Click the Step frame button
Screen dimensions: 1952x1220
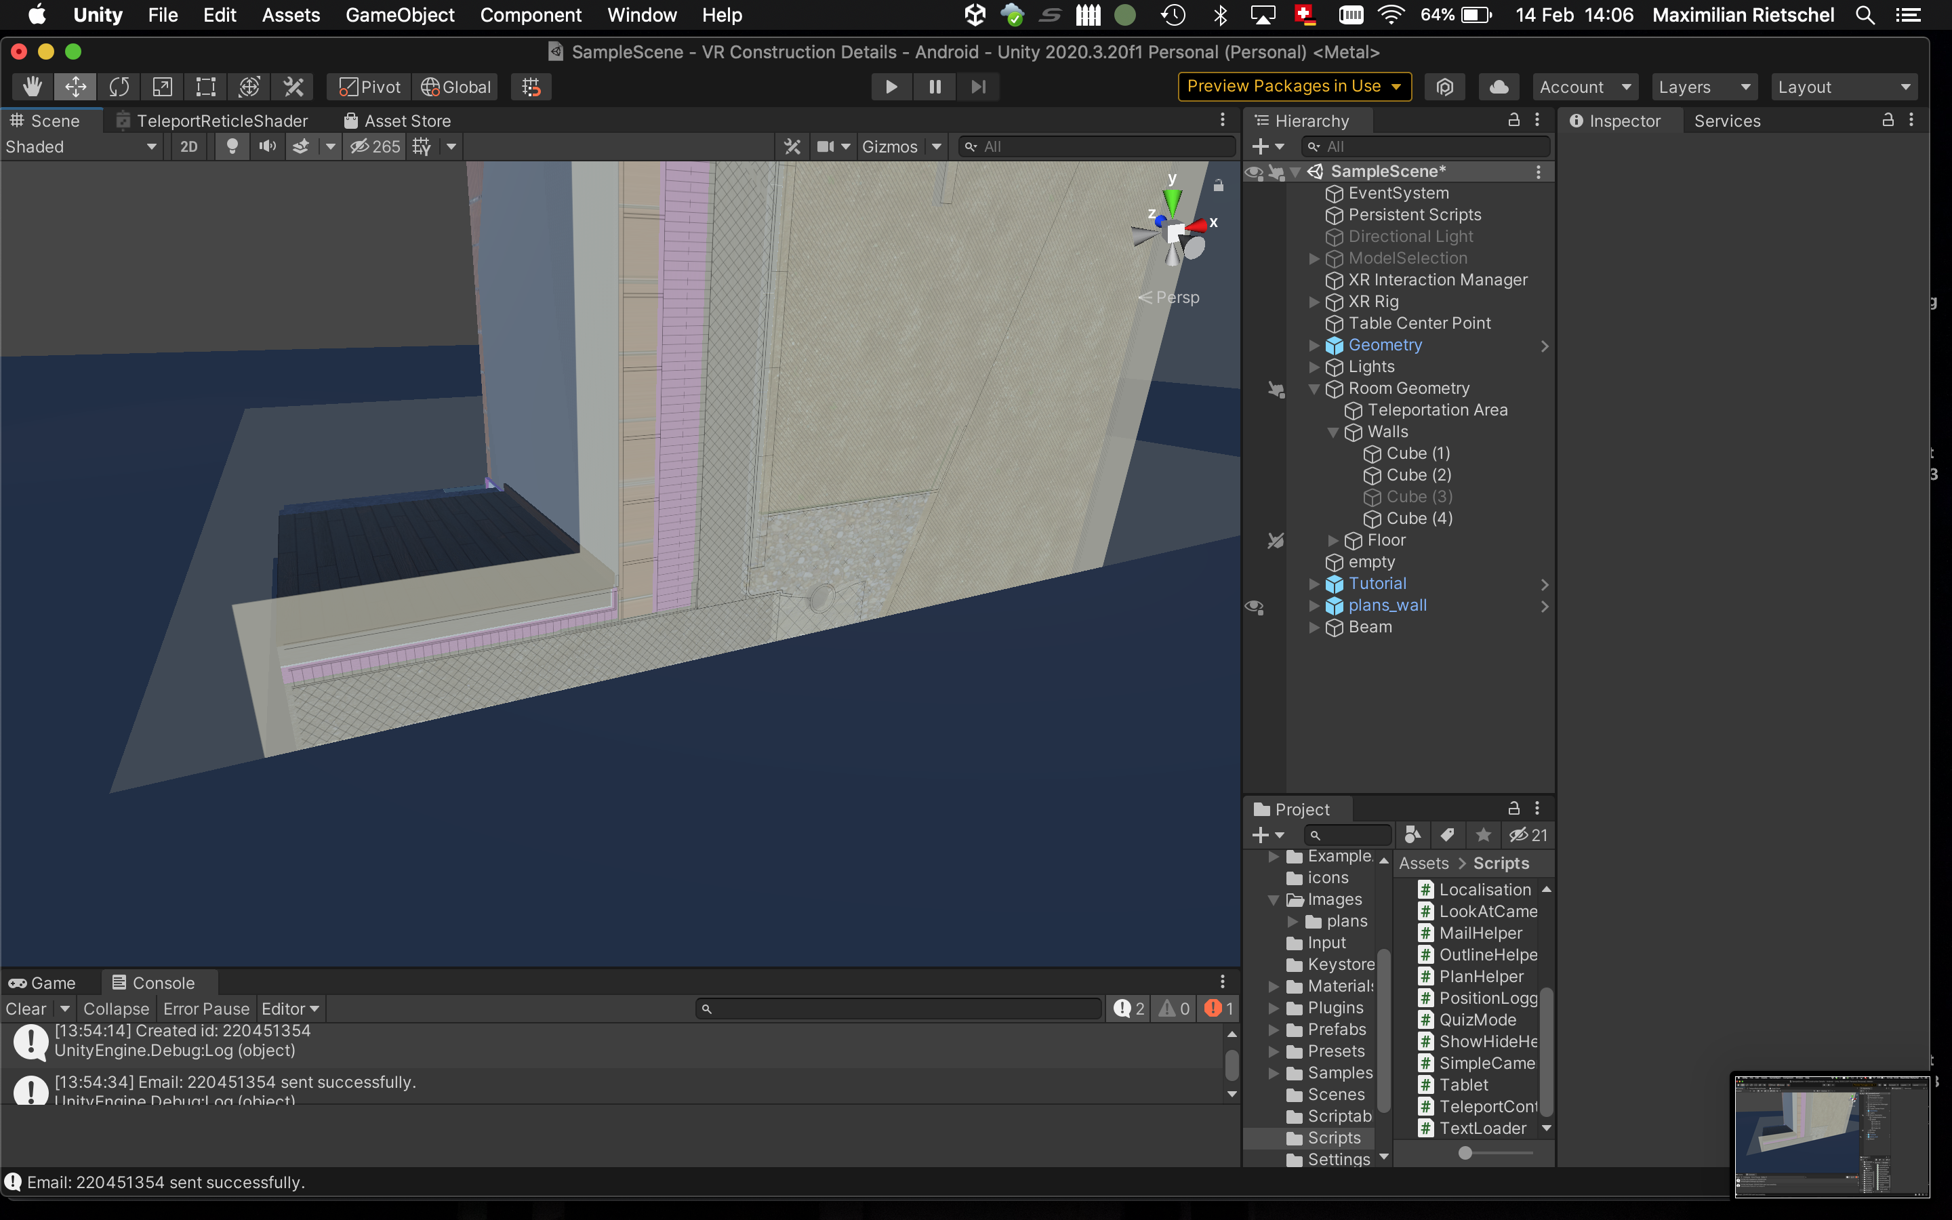point(977,87)
